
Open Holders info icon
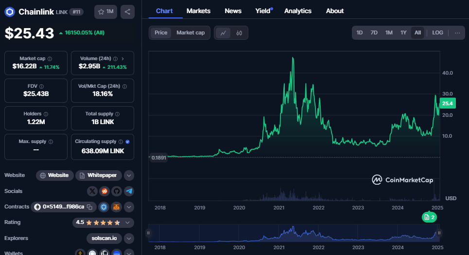coord(46,114)
